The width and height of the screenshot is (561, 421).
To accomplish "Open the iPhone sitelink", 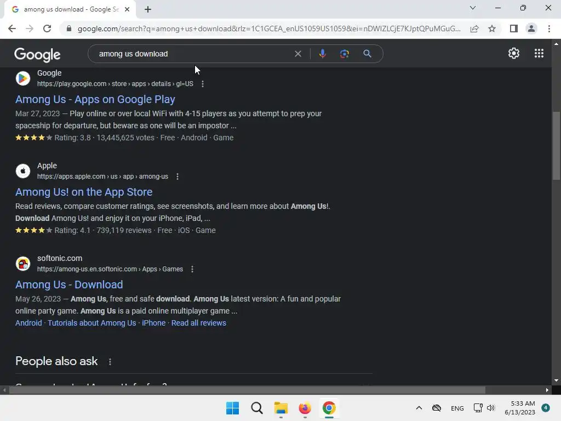I will pyautogui.click(x=154, y=323).
